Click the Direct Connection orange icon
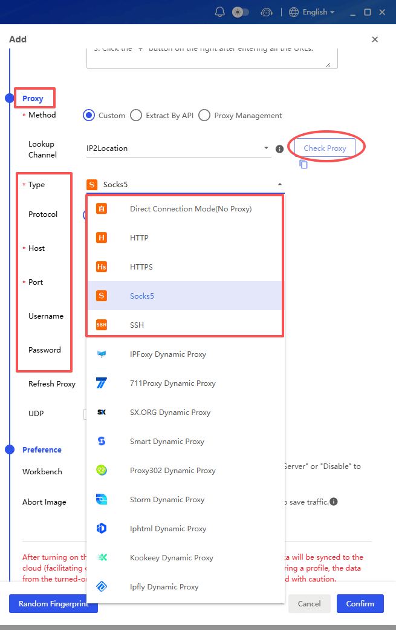 (x=102, y=208)
